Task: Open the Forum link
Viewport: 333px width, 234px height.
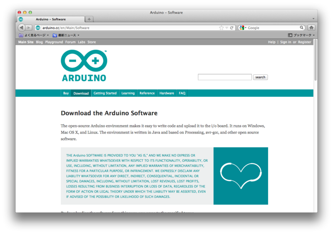Action: 70,42
